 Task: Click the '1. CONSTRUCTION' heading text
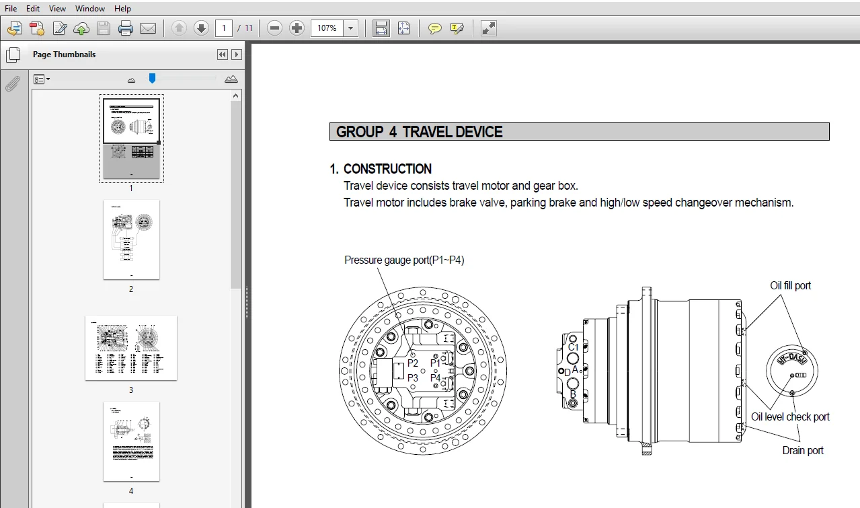[381, 169]
